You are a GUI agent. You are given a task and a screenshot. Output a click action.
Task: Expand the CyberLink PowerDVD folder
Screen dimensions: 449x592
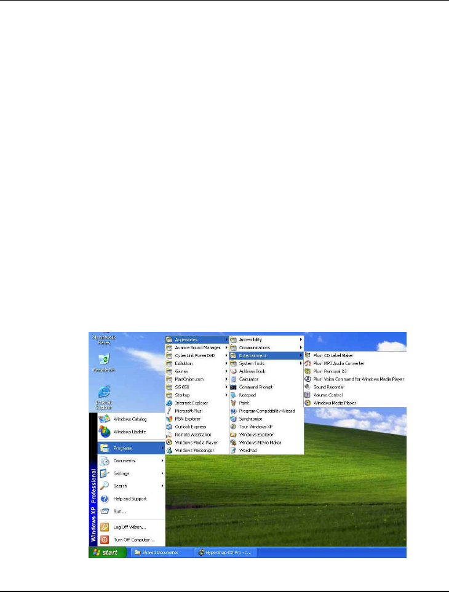pos(197,355)
